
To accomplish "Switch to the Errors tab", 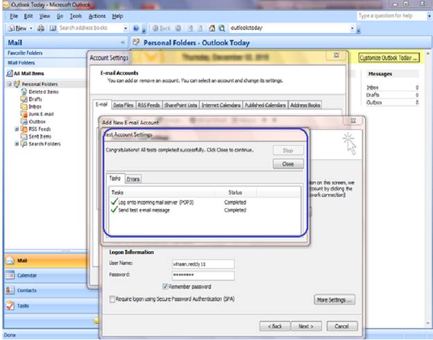I will (x=133, y=180).
